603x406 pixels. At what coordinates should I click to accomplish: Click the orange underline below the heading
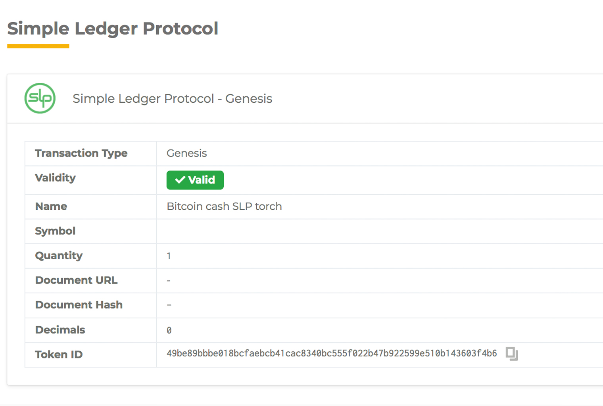[38, 46]
